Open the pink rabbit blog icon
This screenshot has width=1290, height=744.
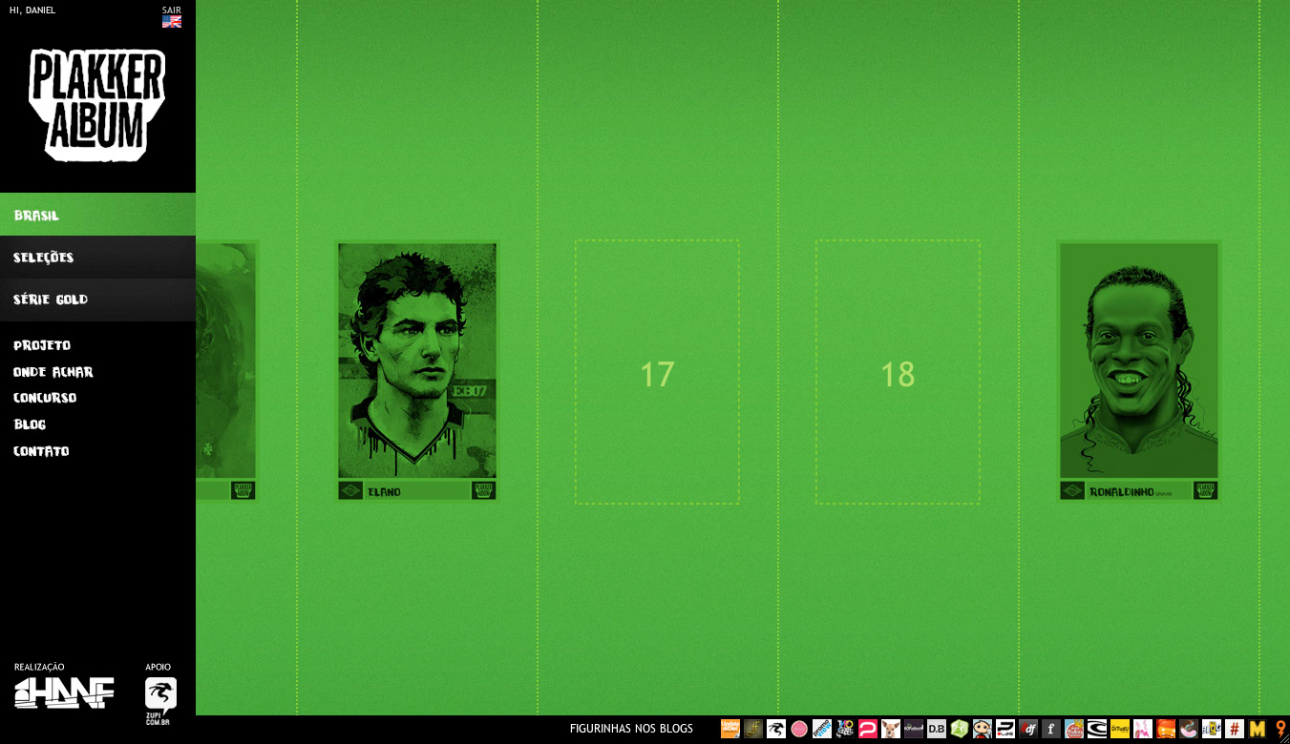(1143, 729)
